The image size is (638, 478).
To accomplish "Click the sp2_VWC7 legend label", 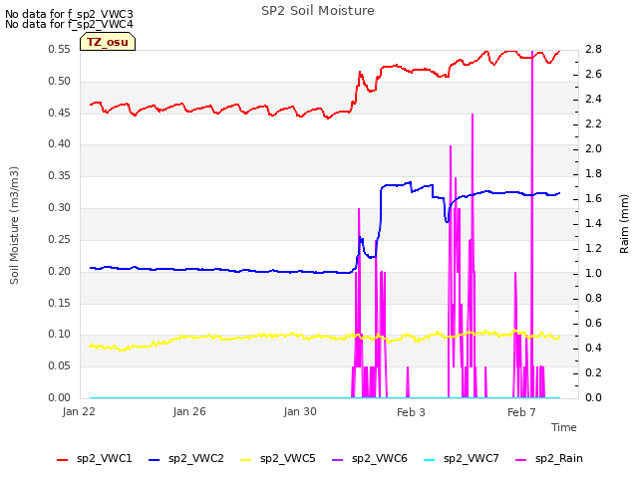I will pos(472,458).
